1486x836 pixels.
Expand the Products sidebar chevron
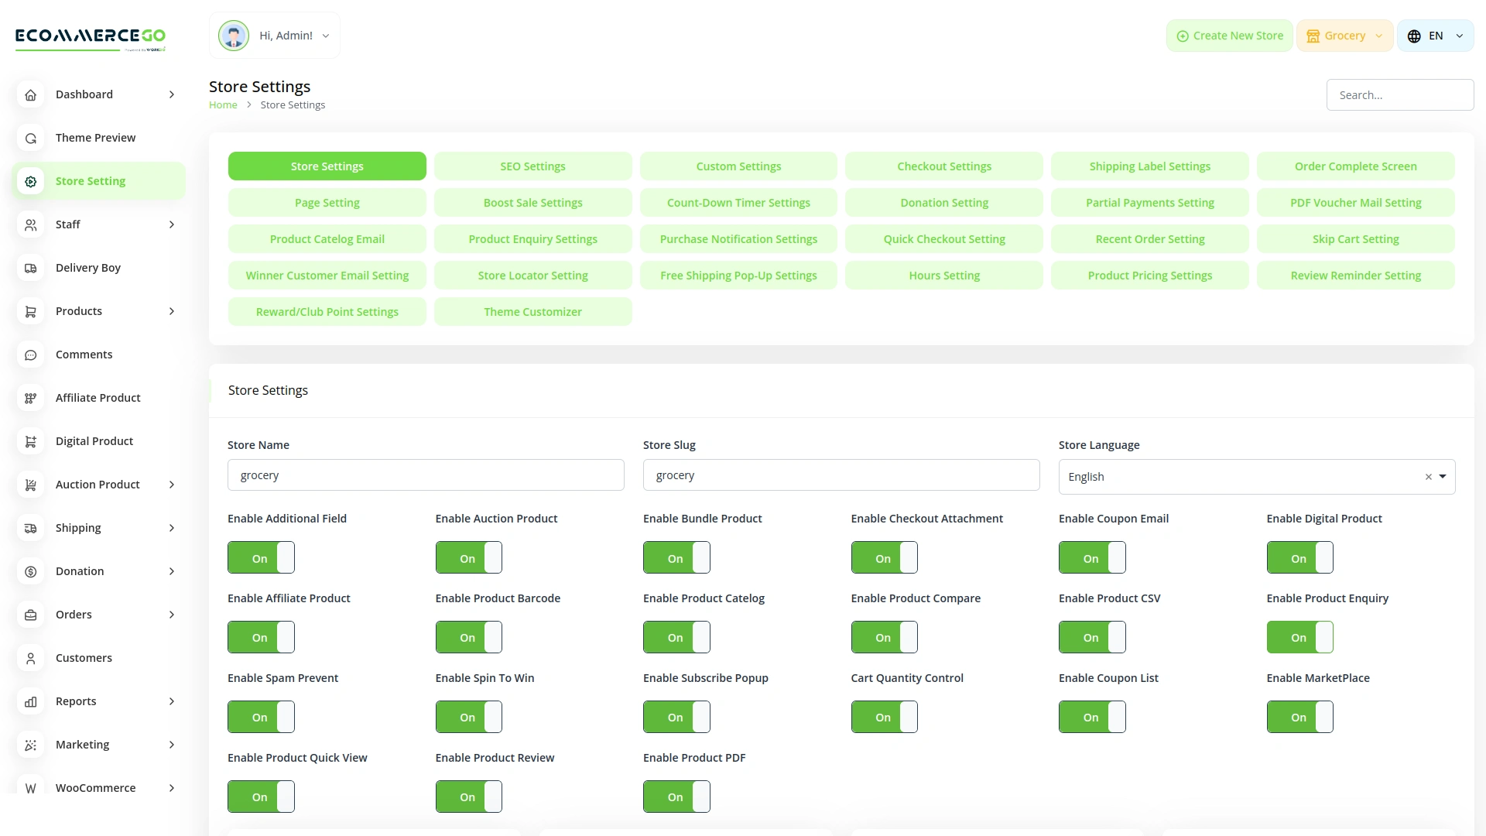tap(171, 311)
